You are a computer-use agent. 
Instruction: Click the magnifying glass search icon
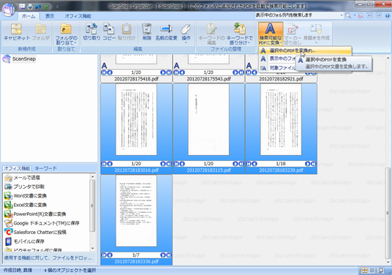pyautogui.click(x=348, y=16)
